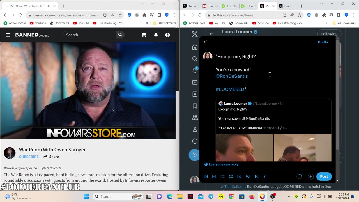Open Twitter Messages envelope icon
Image resolution: width=359 pixels, height=202 pixels.
tap(195, 82)
